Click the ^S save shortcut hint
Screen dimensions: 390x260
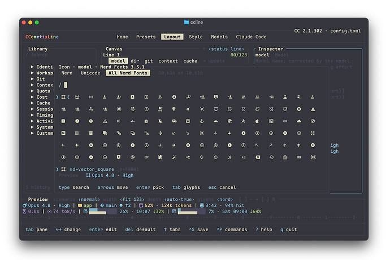click(198, 230)
